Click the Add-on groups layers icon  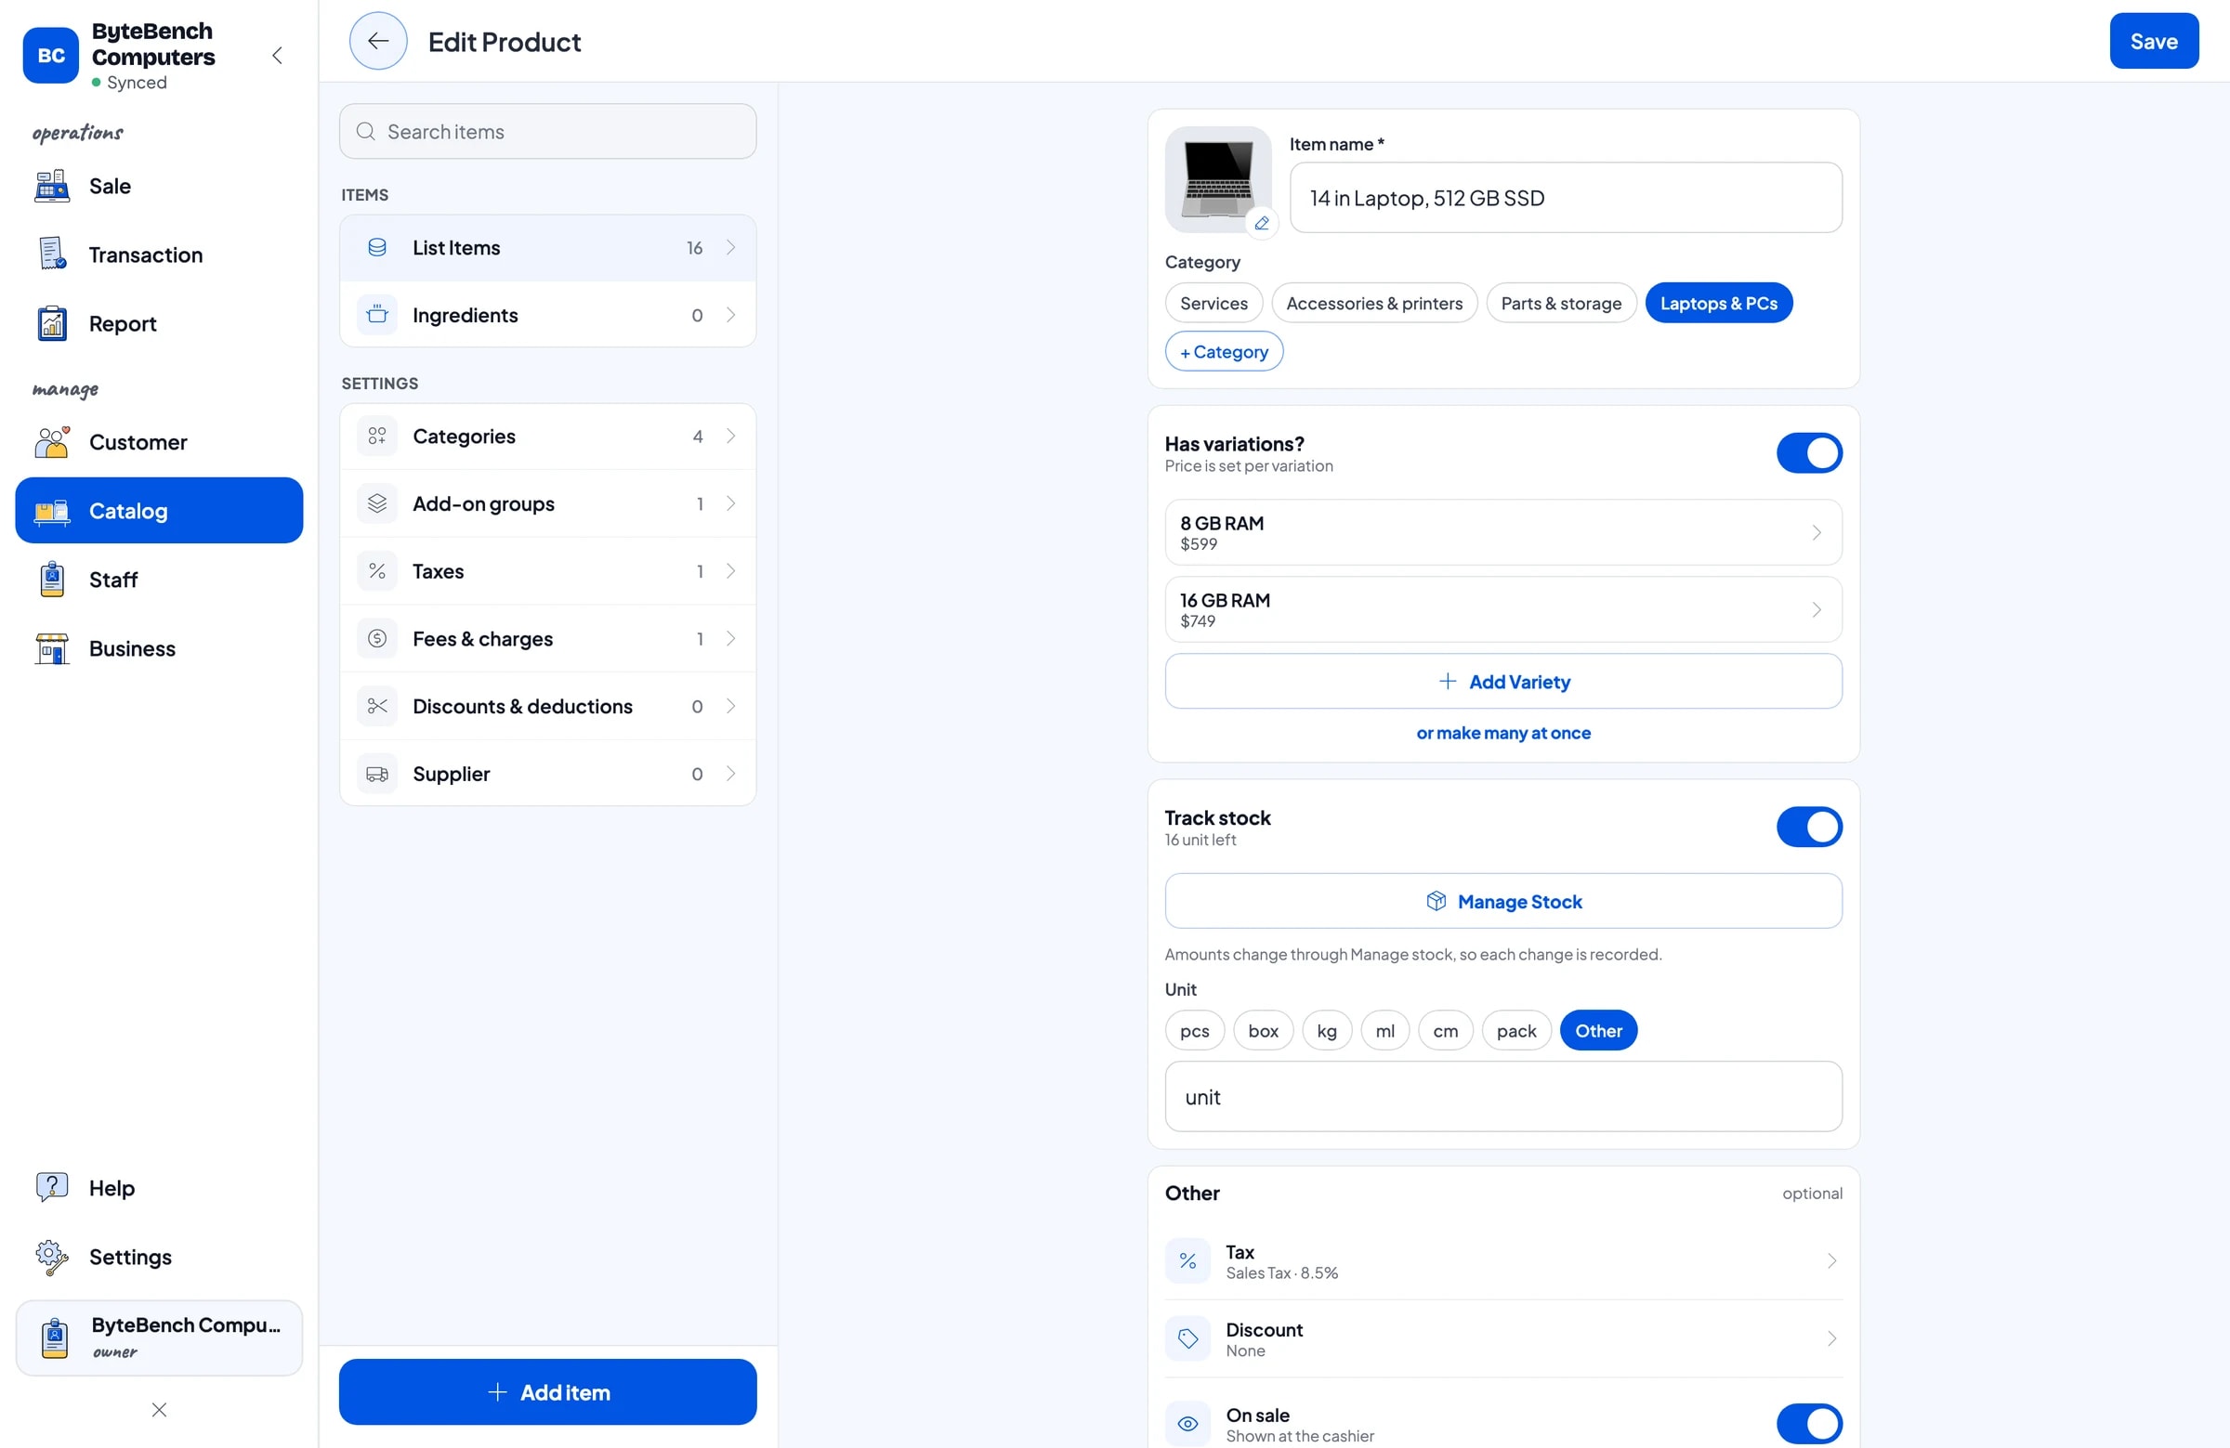pyautogui.click(x=376, y=504)
